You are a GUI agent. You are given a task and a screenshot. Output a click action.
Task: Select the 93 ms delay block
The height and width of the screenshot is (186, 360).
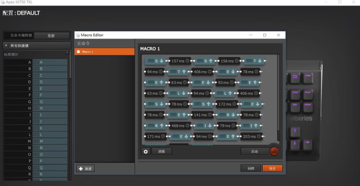[225, 83]
